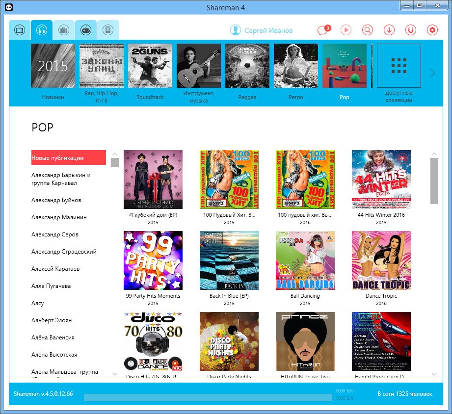Open Dance Tropic album cover
Viewport: 452px width, 414px height.
[381, 260]
